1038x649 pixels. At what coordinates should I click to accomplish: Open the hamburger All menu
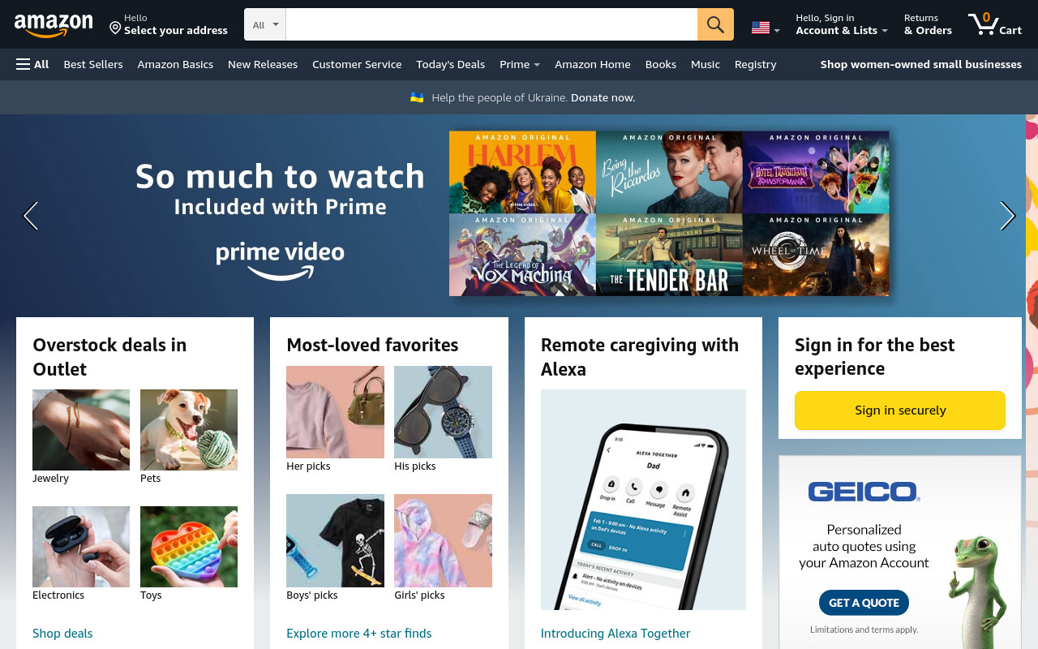(32, 64)
